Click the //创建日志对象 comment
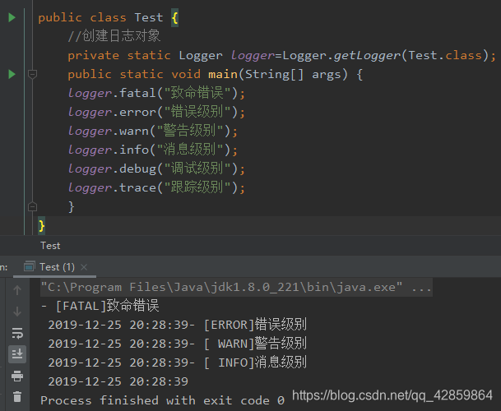501x411 pixels. point(114,36)
